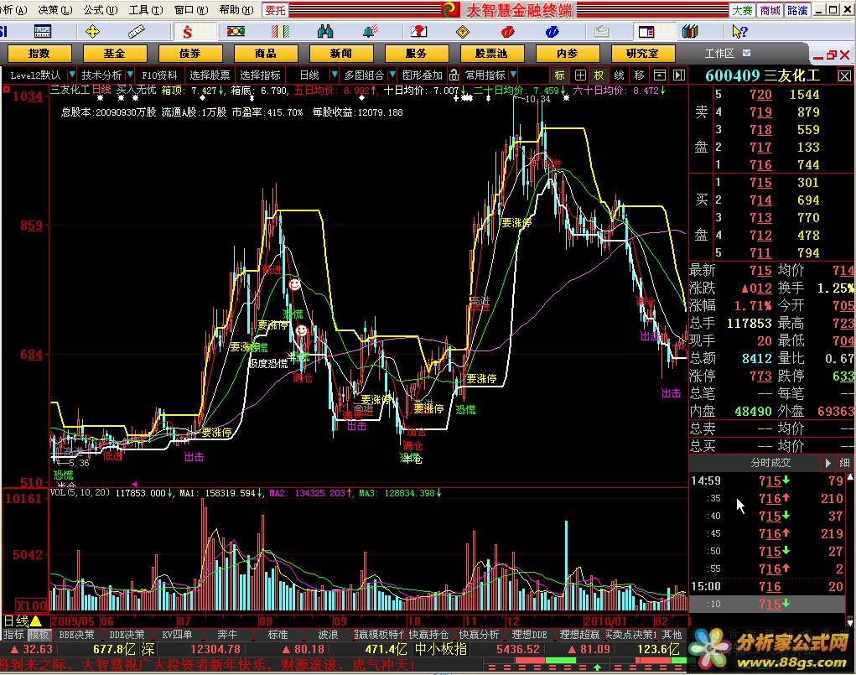Open the 窗口(W) menu
856x675 pixels.
coord(191,10)
